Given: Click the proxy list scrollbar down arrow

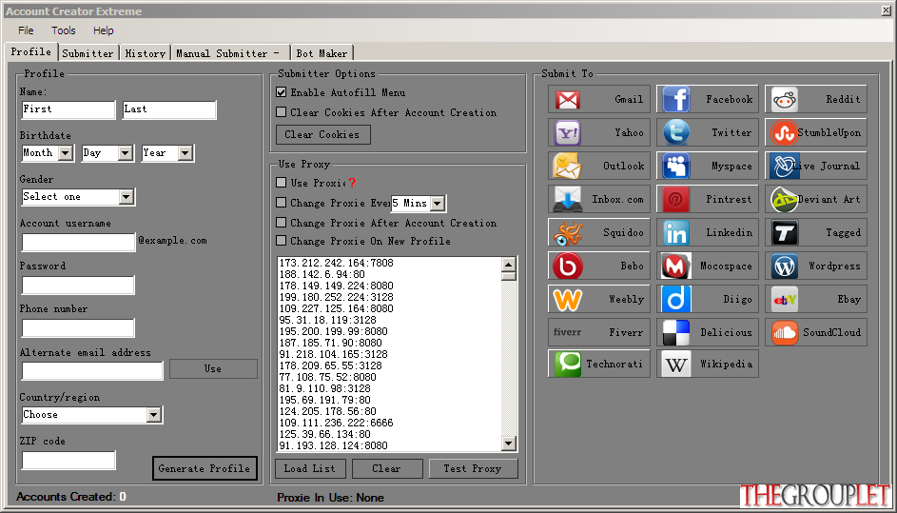Looking at the screenshot, I should coord(509,444).
